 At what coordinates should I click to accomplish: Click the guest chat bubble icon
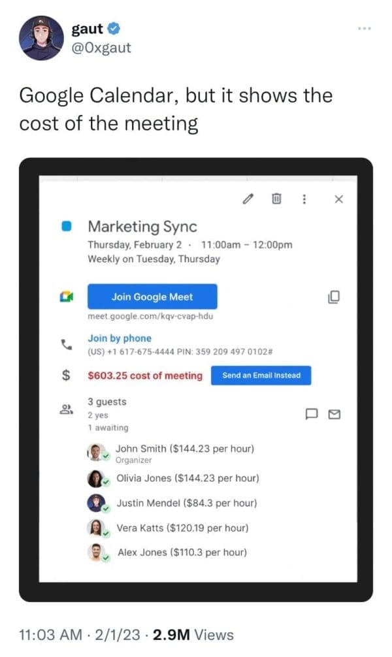[x=312, y=413]
